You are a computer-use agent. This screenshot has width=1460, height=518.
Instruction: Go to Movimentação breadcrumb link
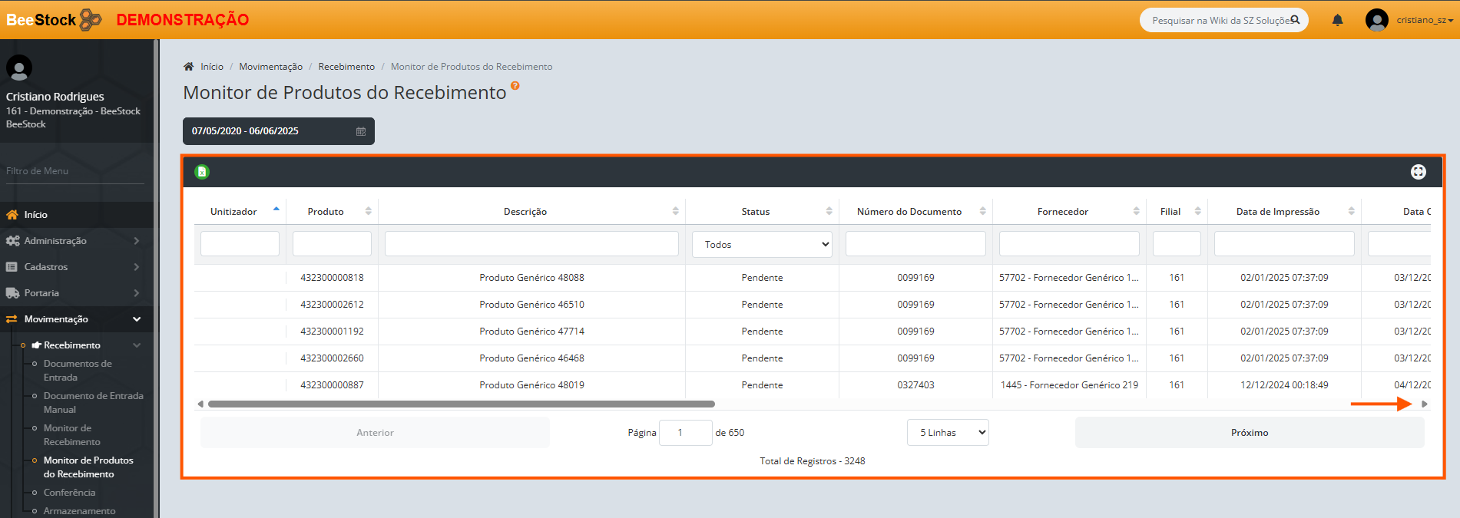click(270, 67)
